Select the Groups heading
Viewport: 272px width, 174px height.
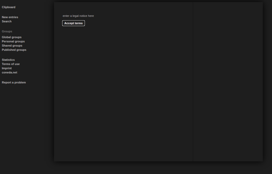tap(7, 31)
